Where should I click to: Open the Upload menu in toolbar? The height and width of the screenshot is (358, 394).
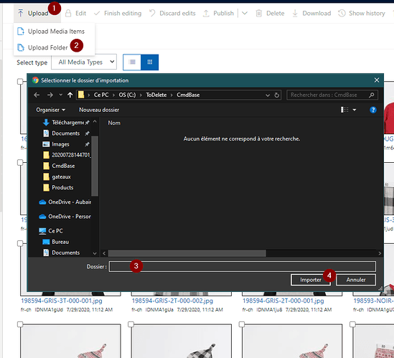click(x=37, y=14)
